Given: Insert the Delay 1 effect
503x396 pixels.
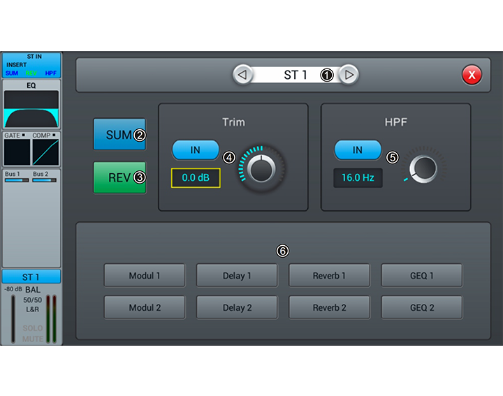Looking at the screenshot, I should (237, 276).
